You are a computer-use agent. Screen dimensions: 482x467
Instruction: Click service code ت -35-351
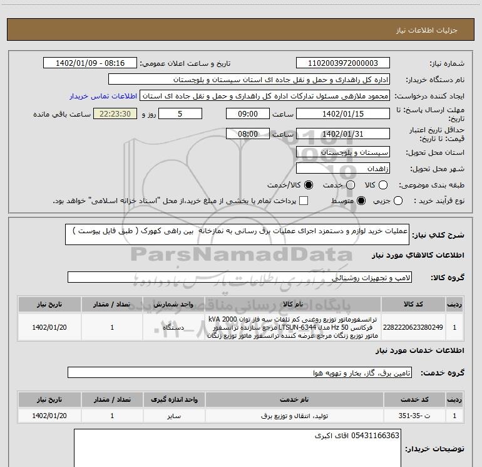pos(414,416)
